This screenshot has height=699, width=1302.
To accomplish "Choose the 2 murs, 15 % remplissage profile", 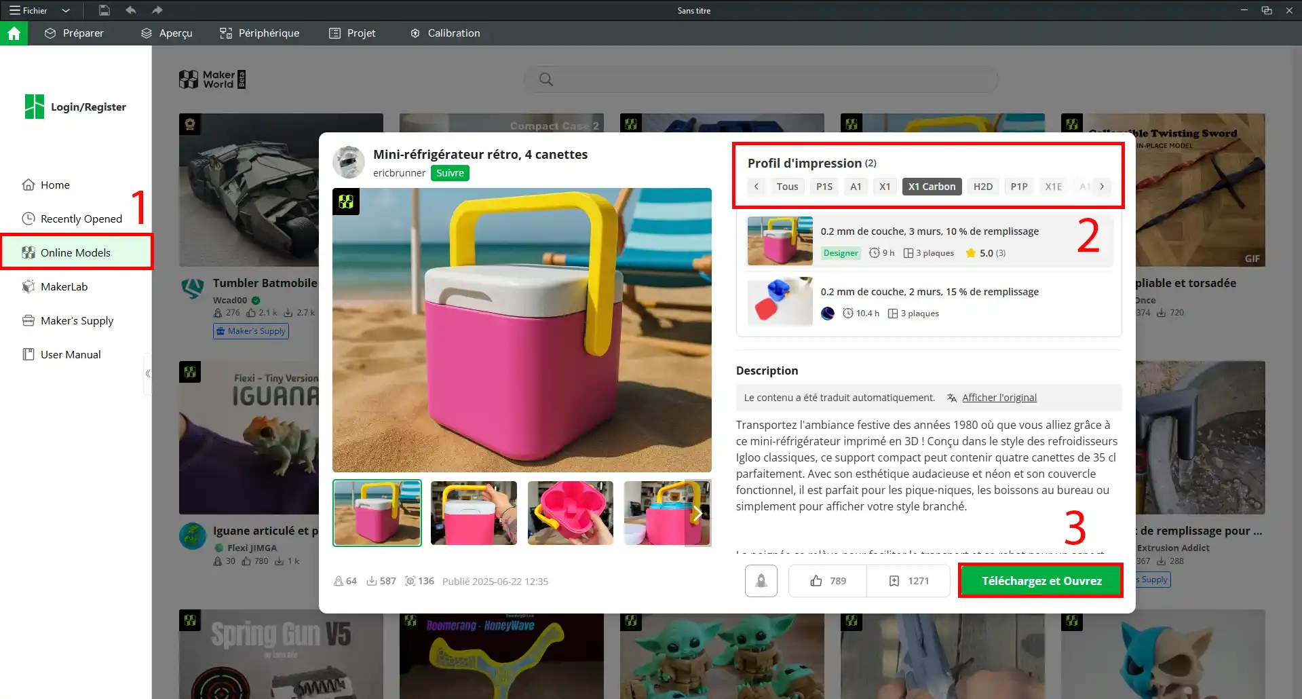I will pyautogui.click(x=930, y=301).
